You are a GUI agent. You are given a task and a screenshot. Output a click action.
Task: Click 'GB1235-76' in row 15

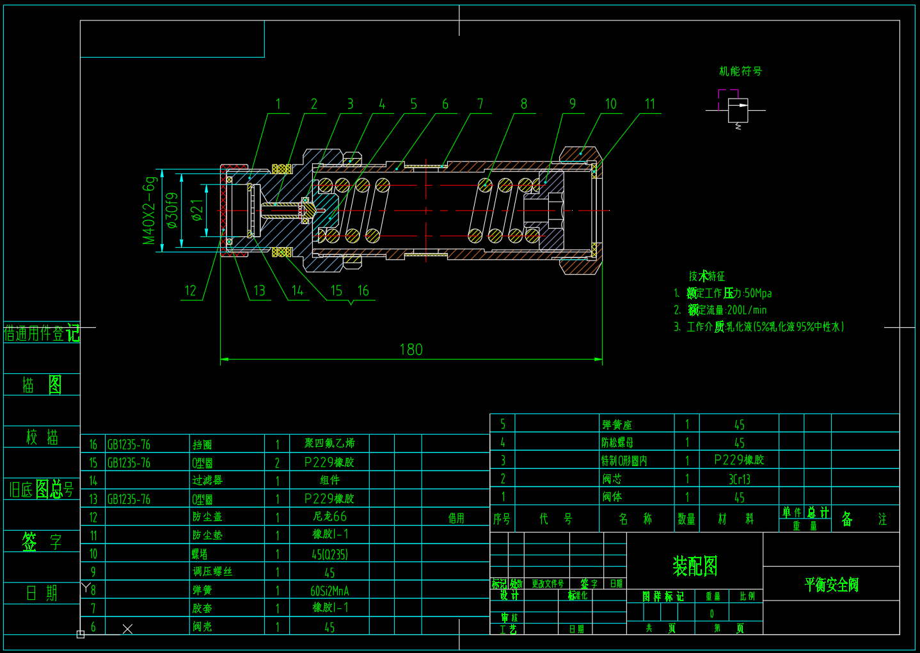129,463
